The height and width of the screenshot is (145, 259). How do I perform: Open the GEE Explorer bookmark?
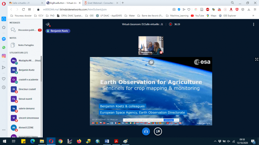(227, 16)
